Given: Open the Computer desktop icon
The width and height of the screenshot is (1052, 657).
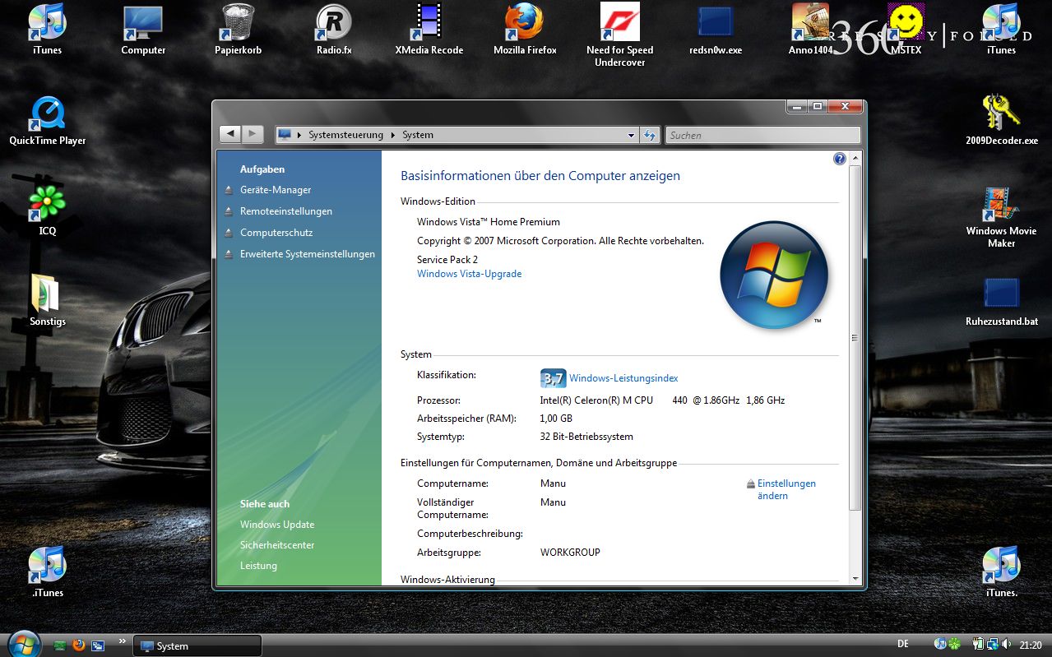Looking at the screenshot, I should (x=143, y=30).
